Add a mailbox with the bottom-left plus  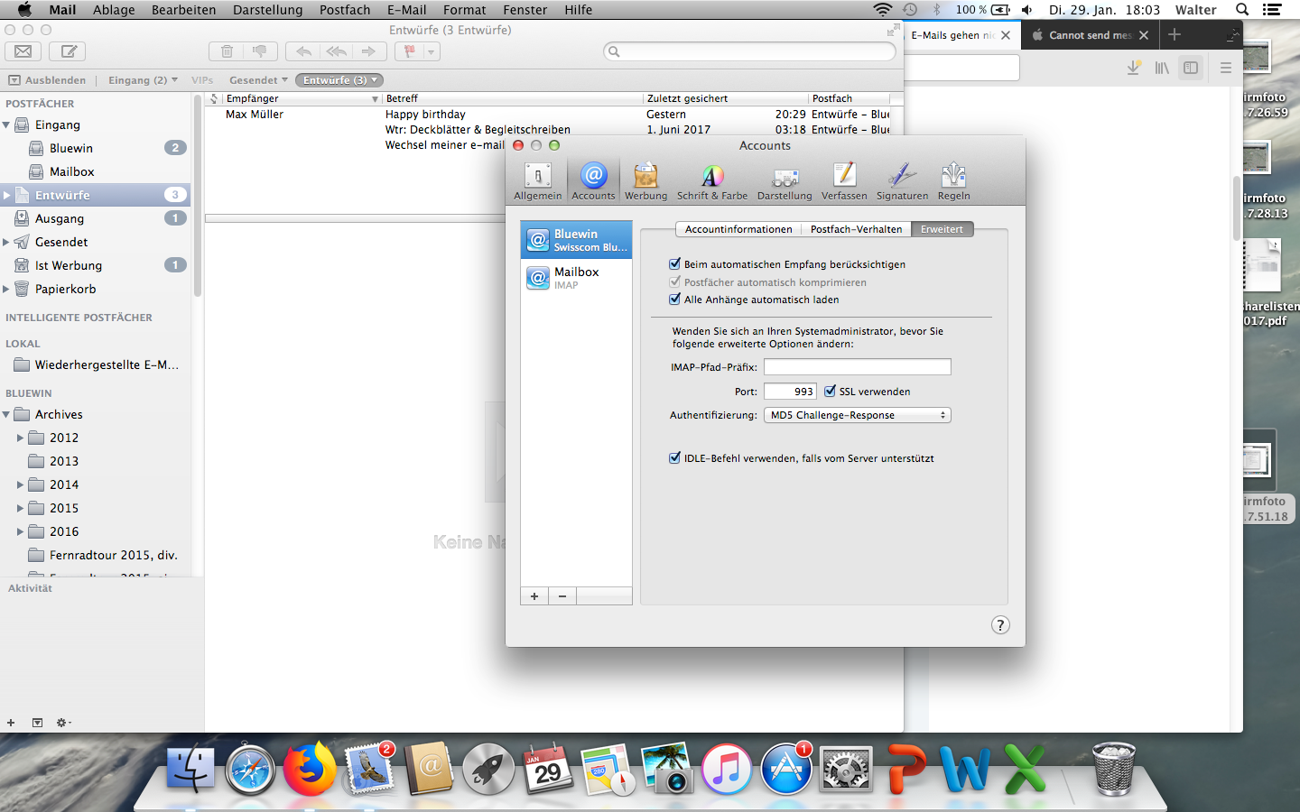pyautogui.click(x=11, y=723)
